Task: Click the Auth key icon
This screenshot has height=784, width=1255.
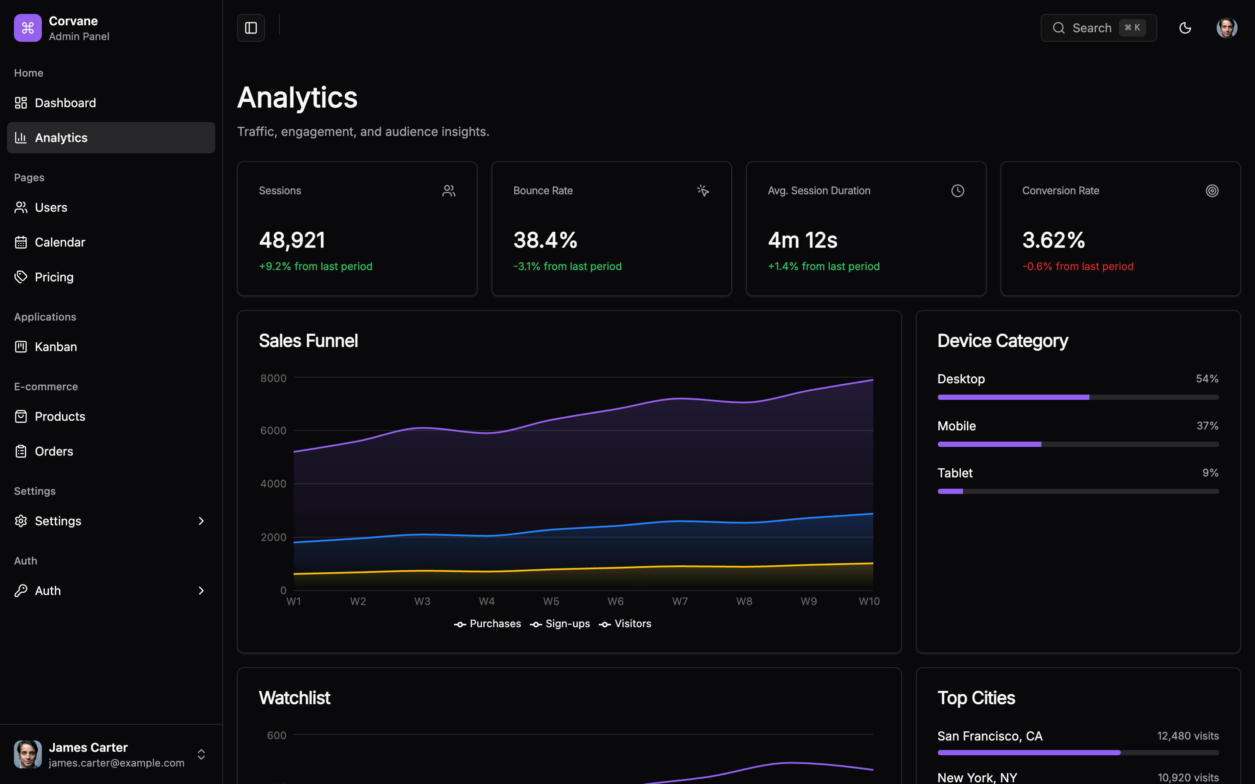Action: pos(21,591)
